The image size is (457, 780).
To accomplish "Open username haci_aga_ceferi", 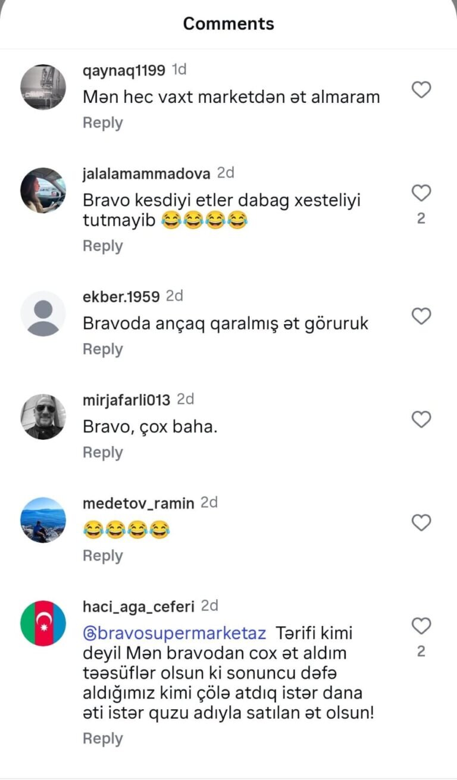I will tap(139, 607).
